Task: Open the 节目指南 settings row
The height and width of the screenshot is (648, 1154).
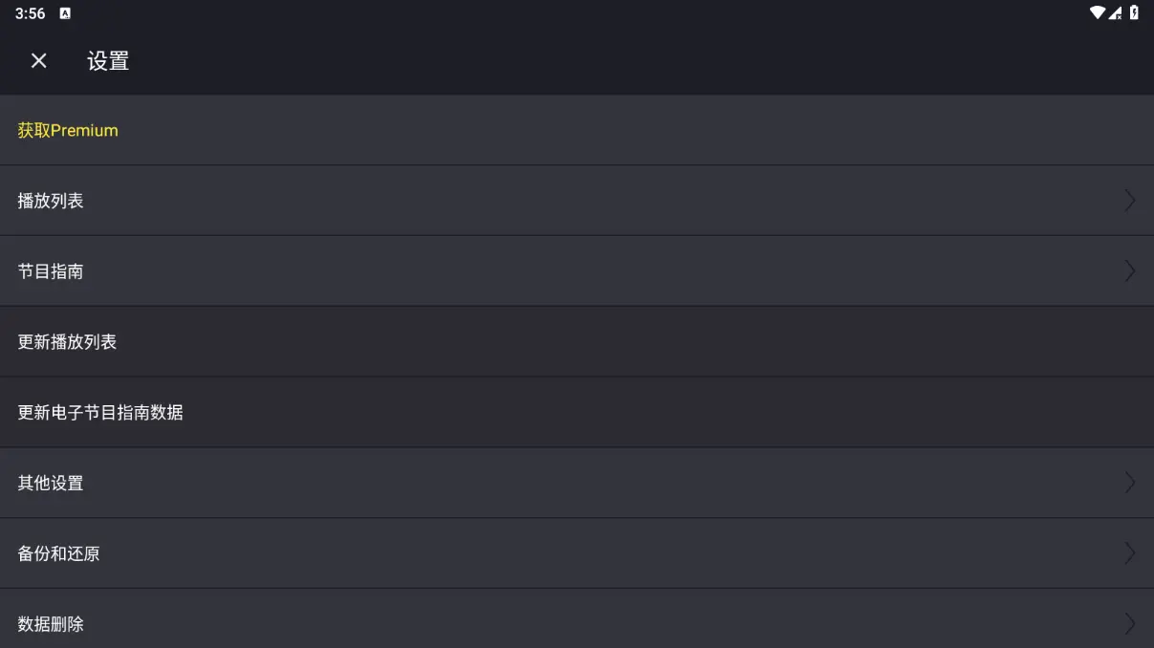Action: click(577, 271)
